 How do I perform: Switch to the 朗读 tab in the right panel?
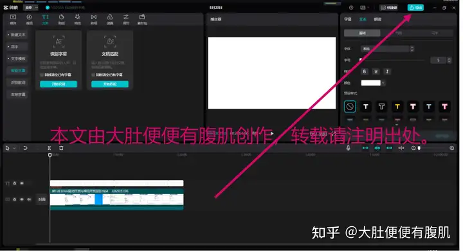pos(377,19)
